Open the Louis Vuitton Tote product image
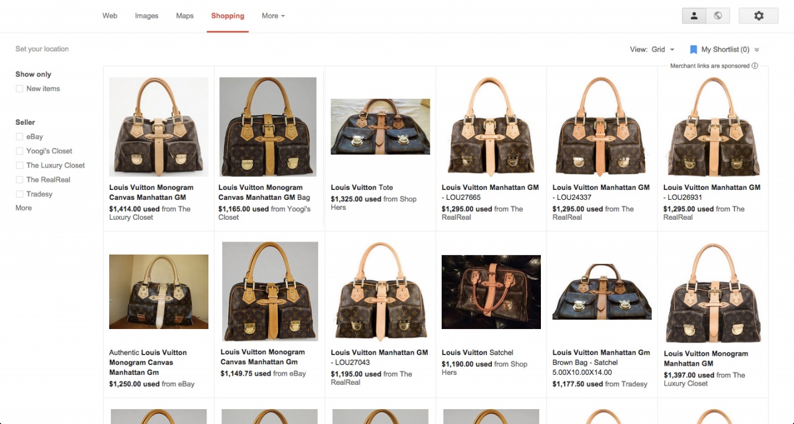The image size is (794, 424). pyautogui.click(x=380, y=127)
